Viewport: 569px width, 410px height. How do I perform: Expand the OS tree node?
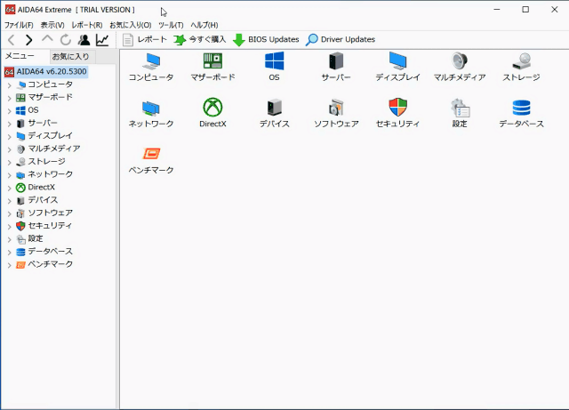[10, 111]
